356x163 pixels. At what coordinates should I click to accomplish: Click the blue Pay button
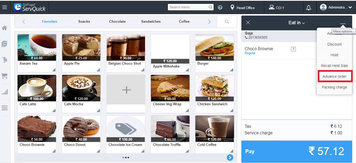coord(296,152)
